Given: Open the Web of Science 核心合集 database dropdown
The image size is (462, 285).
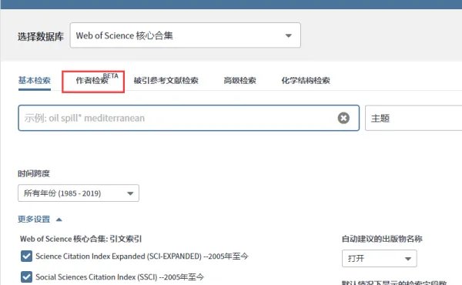Looking at the screenshot, I should coord(186,35).
